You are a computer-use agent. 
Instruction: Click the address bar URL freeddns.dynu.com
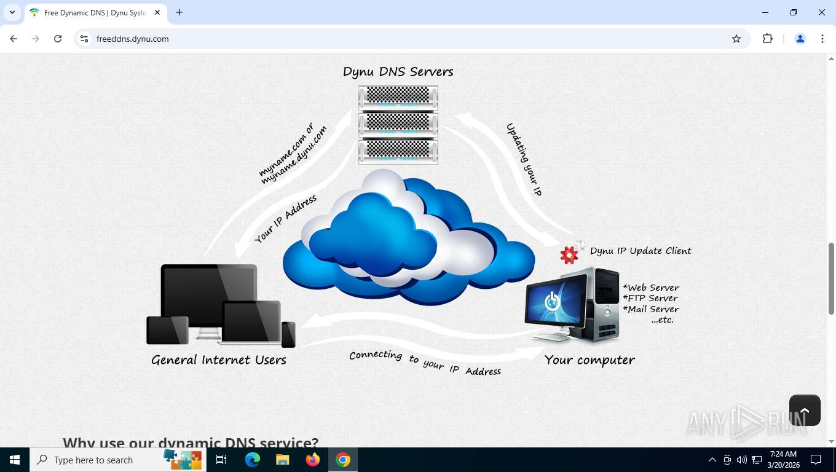pos(133,39)
